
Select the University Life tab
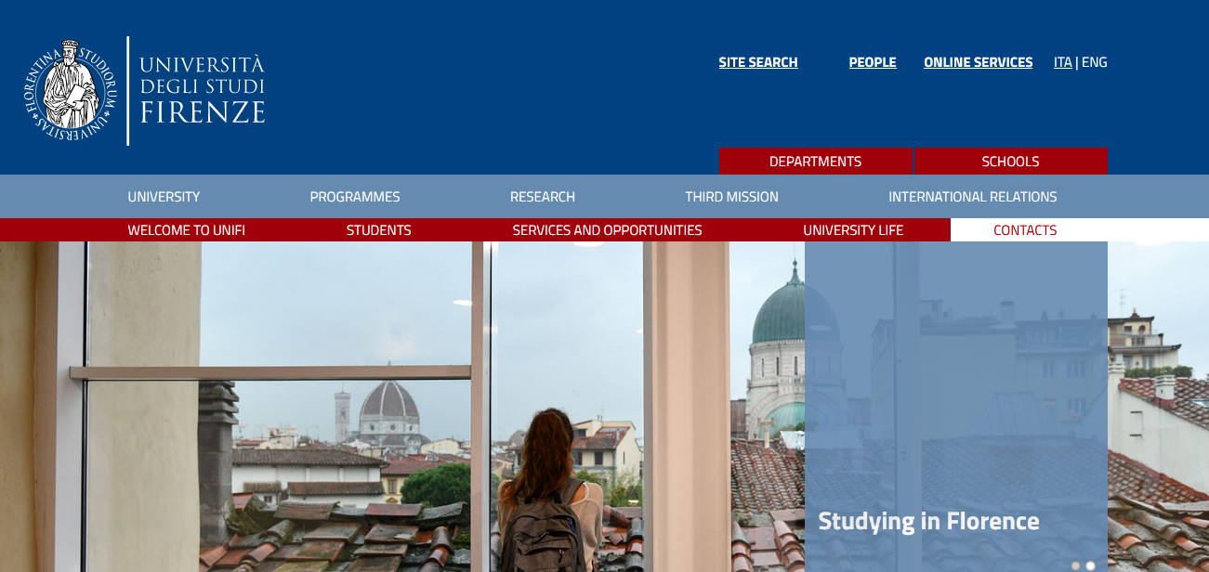point(853,230)
